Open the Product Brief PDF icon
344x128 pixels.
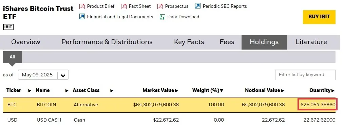click(82, 6)
